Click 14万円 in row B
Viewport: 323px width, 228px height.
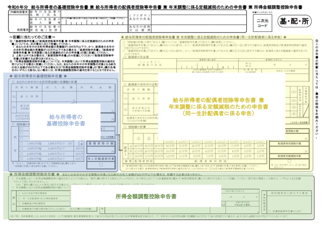click(x=209, y=151)
